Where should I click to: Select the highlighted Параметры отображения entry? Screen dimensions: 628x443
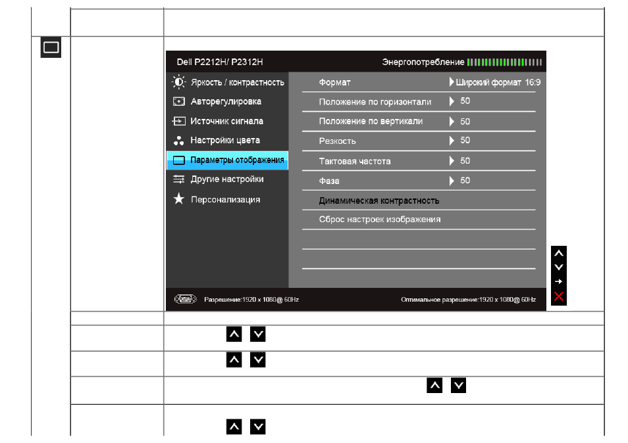pyautogui.click(x=227, y=160)
